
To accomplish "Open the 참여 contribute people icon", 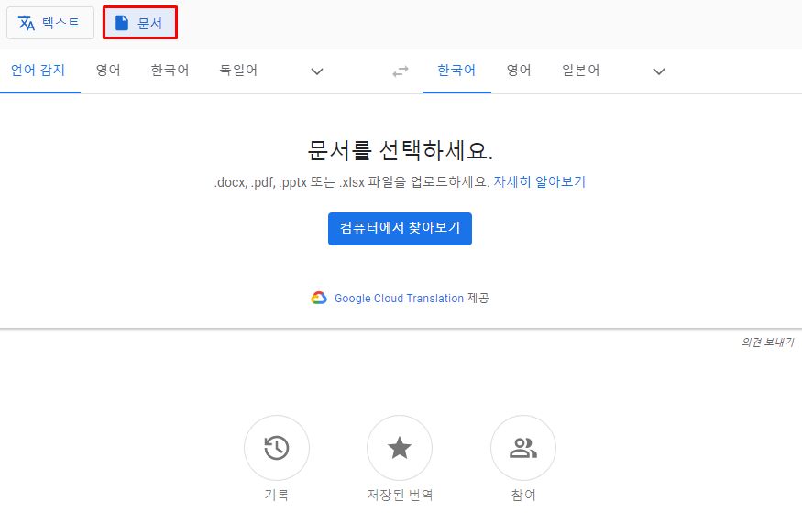I will (523, 448).
